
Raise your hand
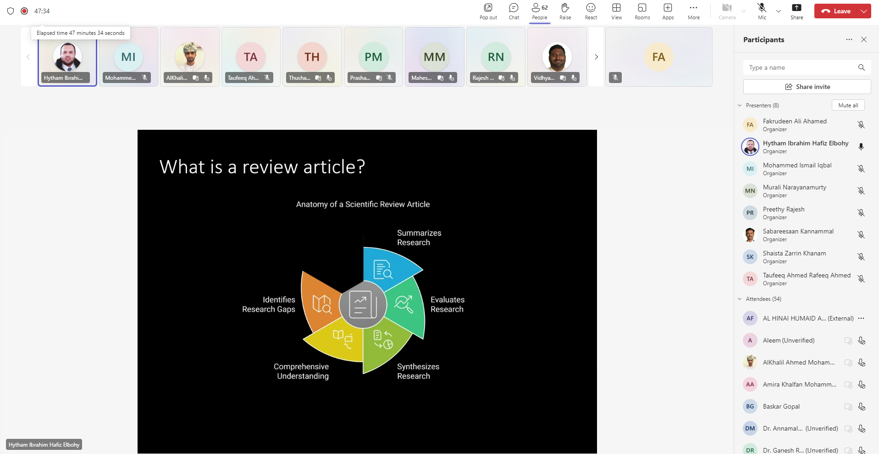point(565,11)
